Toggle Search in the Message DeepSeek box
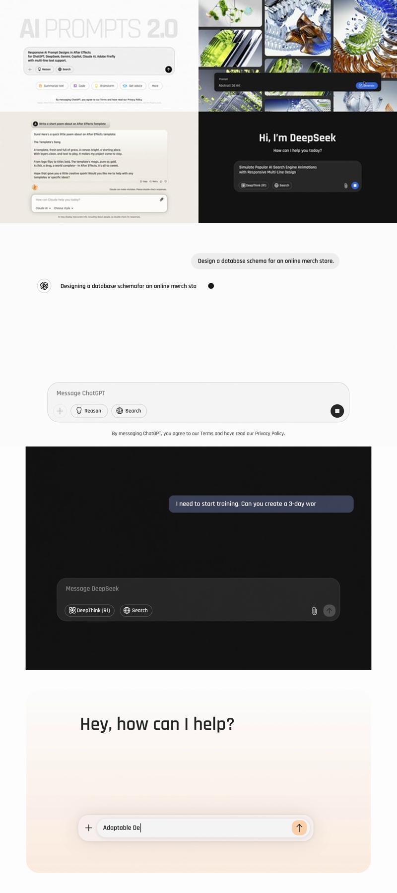397x893 pixels. pyautogui.click(x=136, y=611)
